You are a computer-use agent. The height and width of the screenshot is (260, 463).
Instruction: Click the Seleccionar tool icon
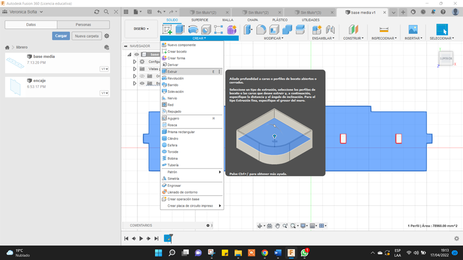pyautogui.click(x=442, y=30)
